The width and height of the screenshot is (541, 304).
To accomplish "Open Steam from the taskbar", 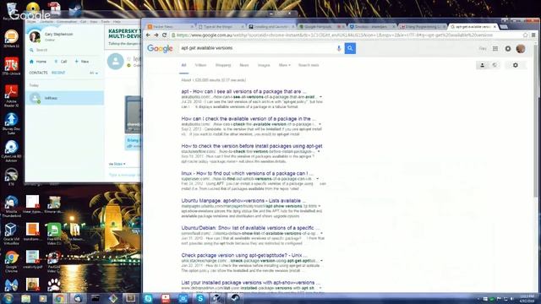I will tap(235, 298).
